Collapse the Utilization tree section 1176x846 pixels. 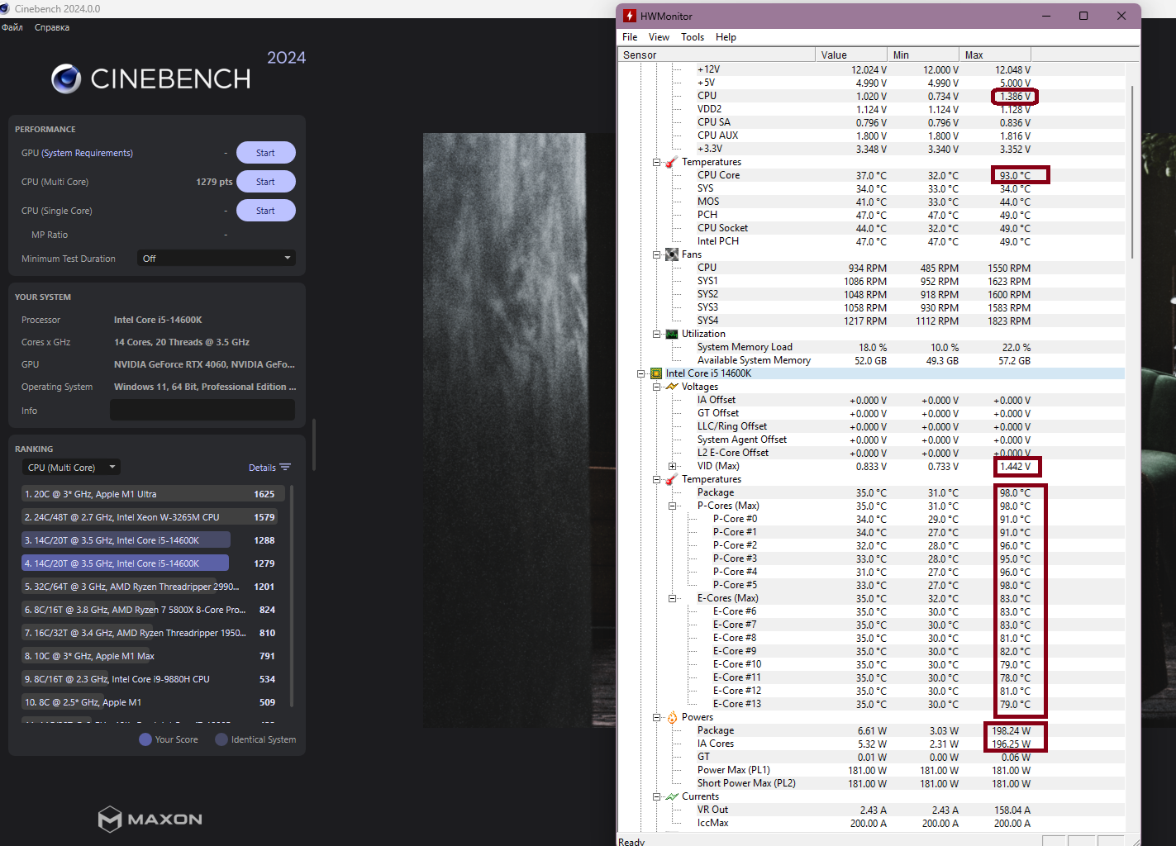pos(657,334)
